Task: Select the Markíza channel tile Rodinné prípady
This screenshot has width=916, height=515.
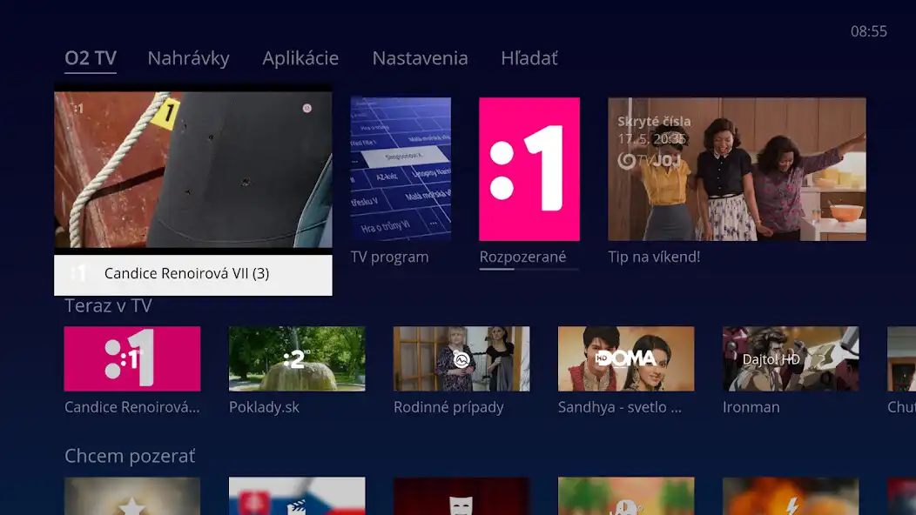Action: point(461,358)
